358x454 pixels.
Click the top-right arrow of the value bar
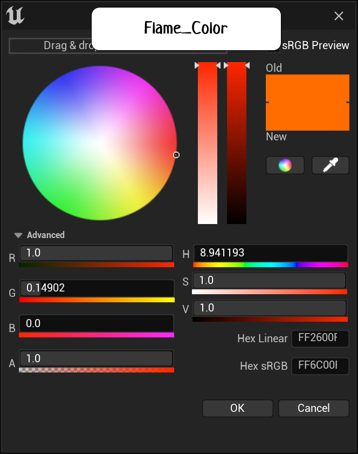click(247, 65)
